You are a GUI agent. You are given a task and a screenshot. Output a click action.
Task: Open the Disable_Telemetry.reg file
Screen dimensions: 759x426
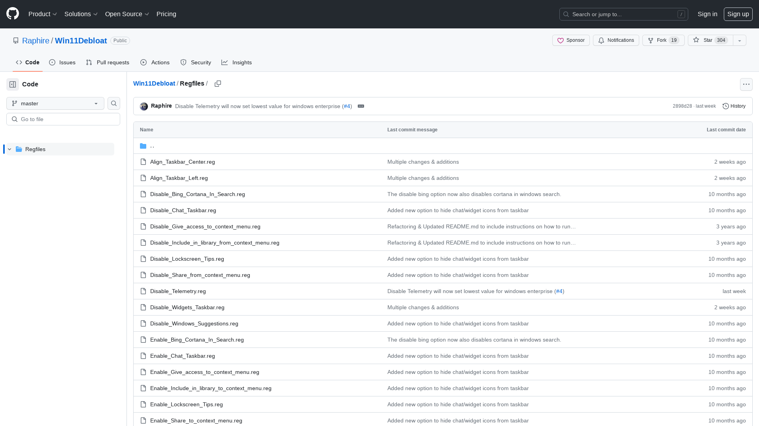(x=178, y=291)
